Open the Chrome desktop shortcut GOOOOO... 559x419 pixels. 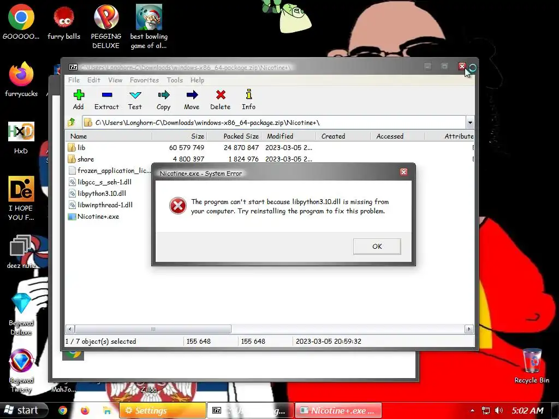21,22
